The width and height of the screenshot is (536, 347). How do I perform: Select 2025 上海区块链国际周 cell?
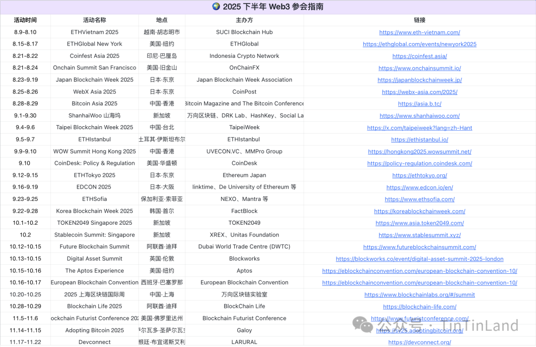tap(95, 295)
